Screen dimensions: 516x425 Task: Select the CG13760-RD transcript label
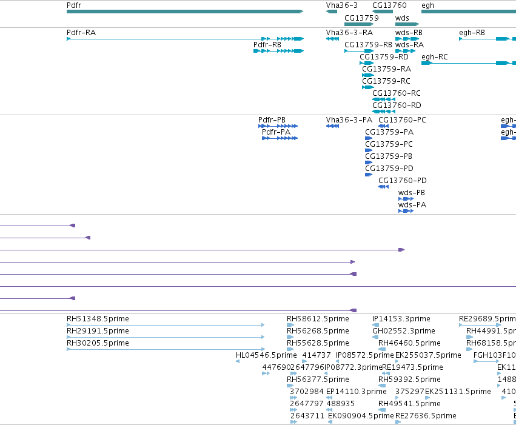pos(397,105)
